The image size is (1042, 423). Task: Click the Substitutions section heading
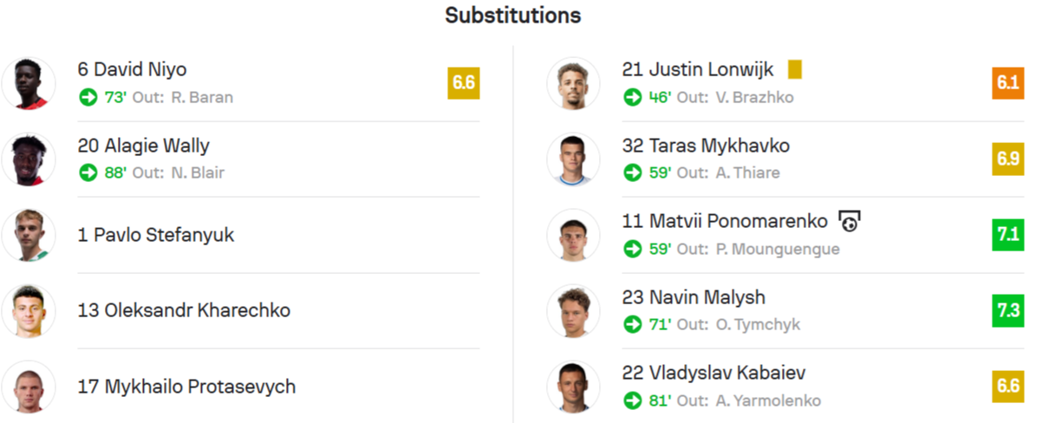pos(513,16)
